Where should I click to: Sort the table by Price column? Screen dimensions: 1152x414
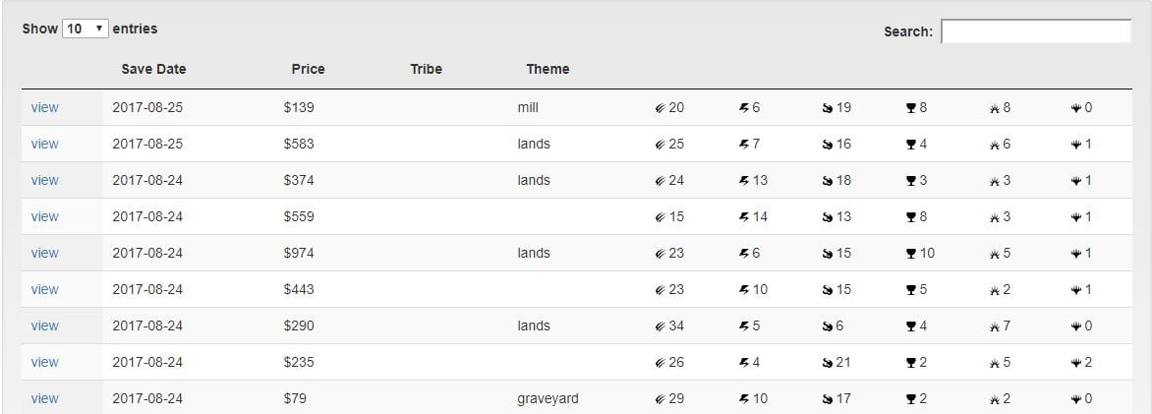[x=308, y=69]
